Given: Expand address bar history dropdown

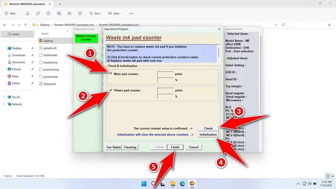Looking at the screenshot, I should 276,25.
